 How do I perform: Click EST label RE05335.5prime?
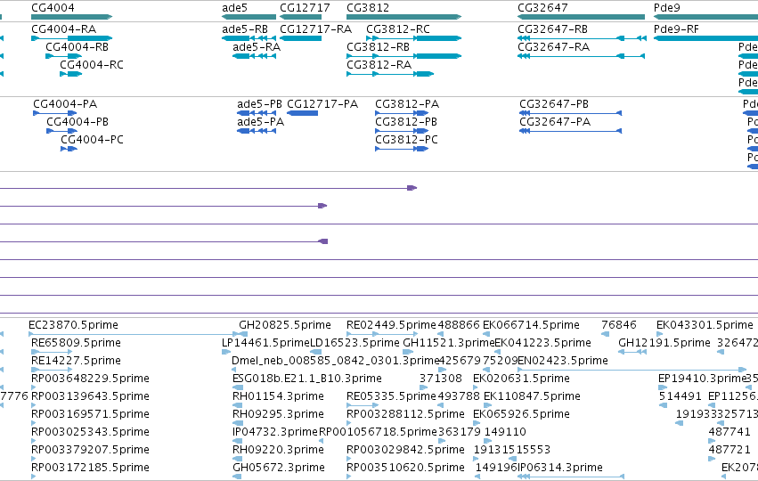tap(391, 396)
